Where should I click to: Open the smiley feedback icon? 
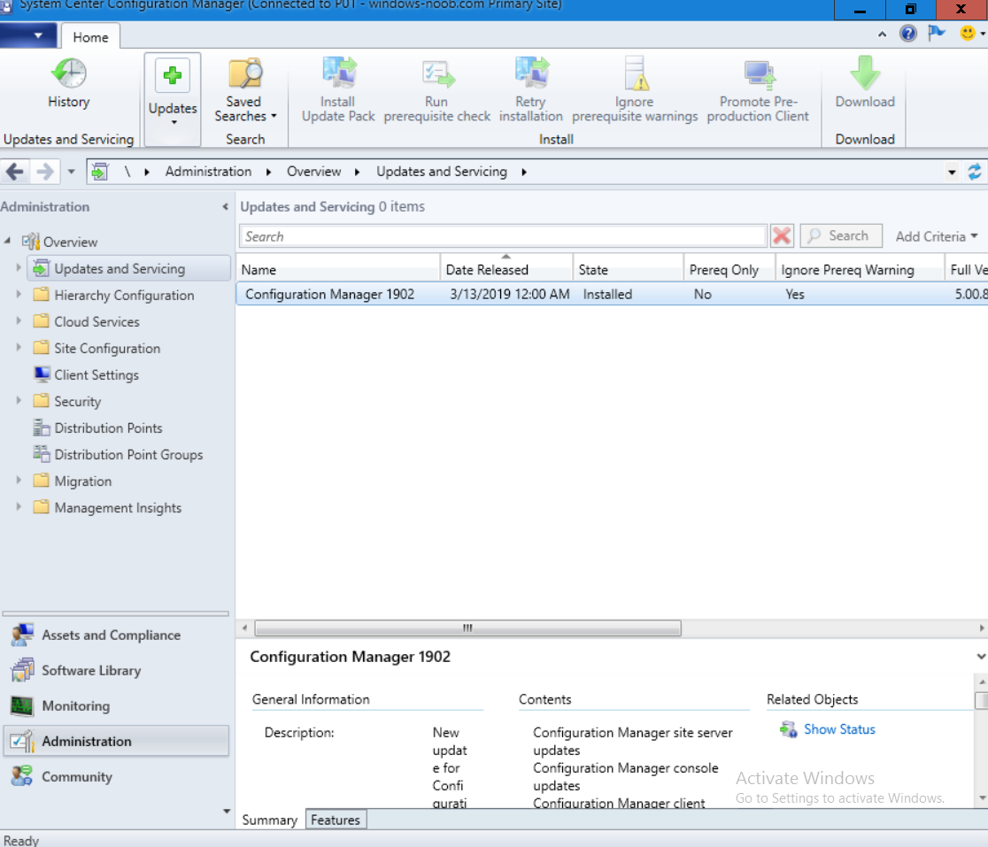968,33
